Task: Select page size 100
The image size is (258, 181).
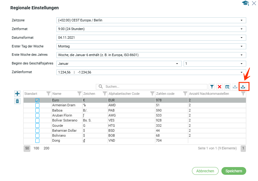Action: point(36,148)
